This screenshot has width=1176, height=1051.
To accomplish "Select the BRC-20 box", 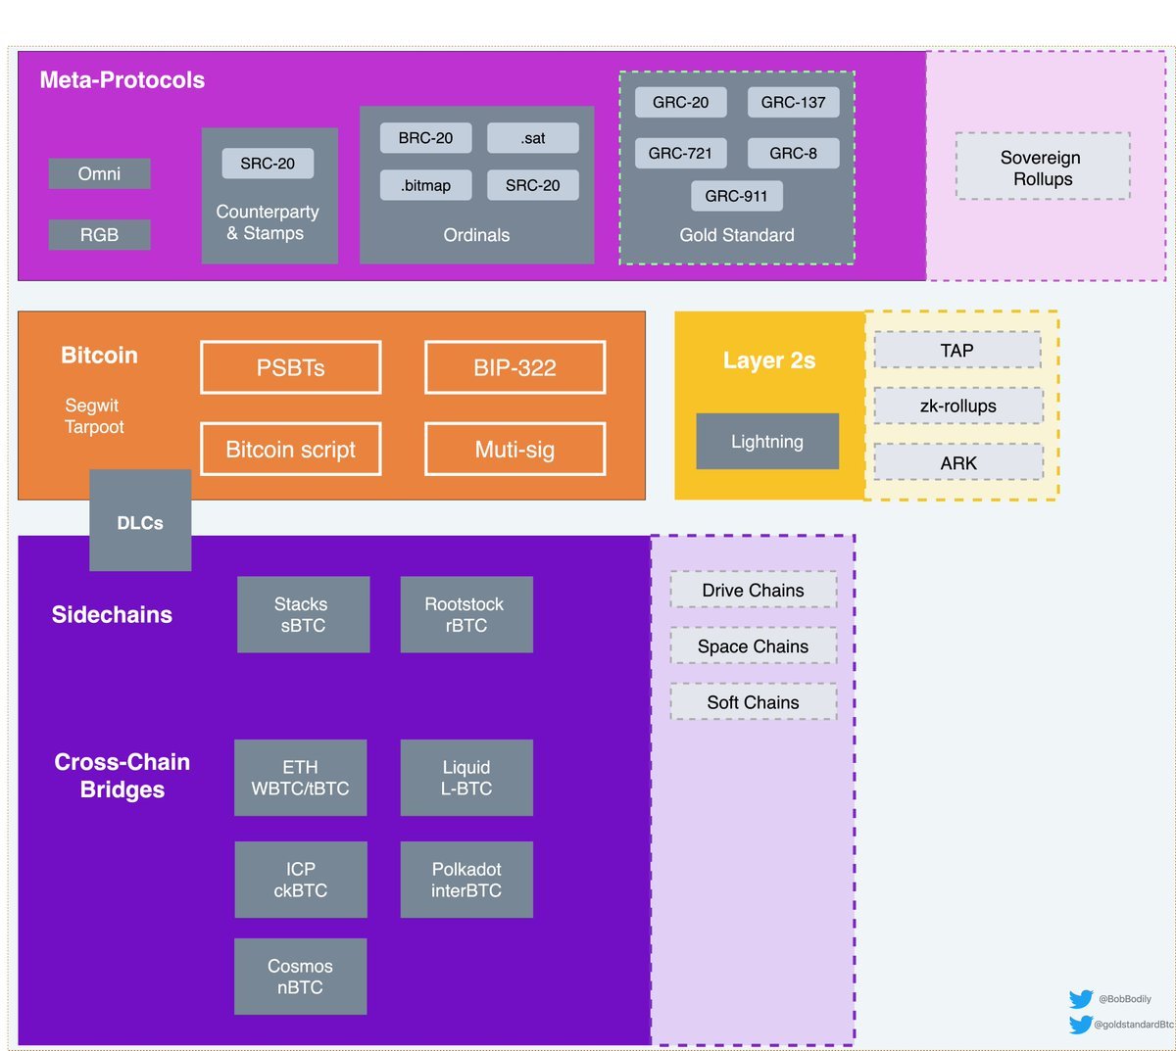I will click(425, 138).
